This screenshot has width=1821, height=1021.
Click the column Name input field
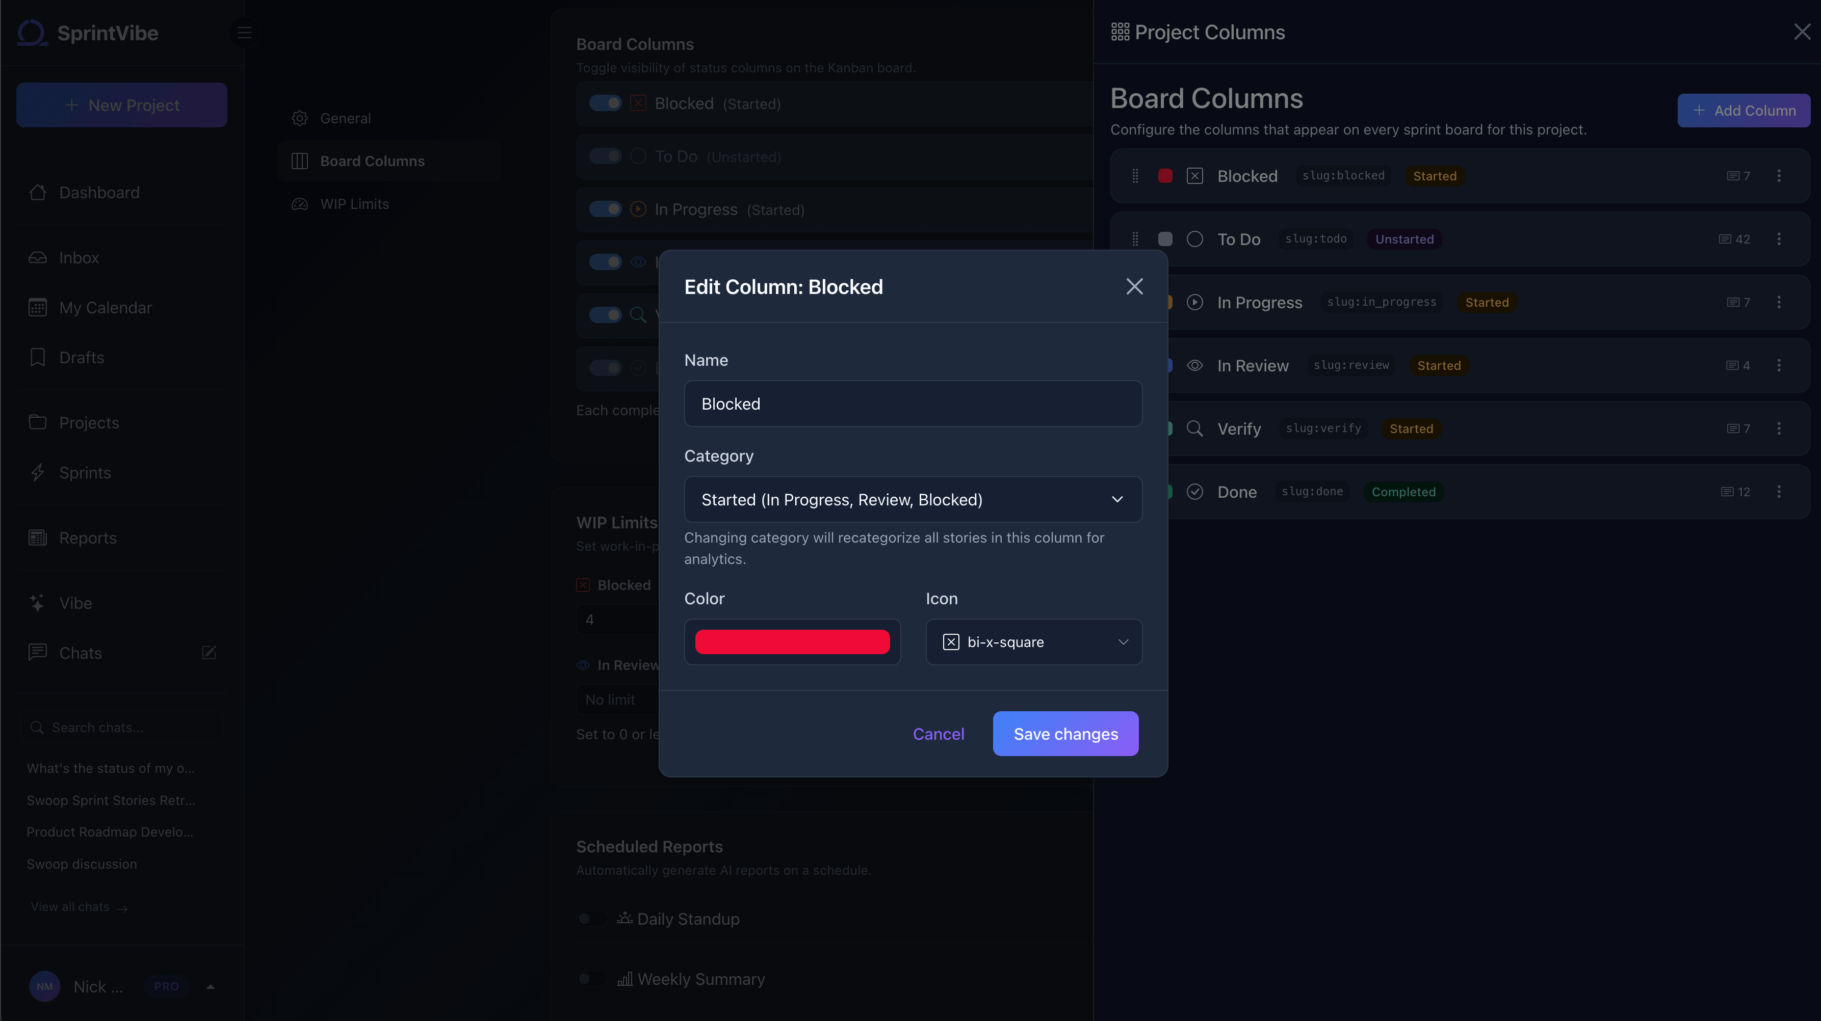coord(913,404)
